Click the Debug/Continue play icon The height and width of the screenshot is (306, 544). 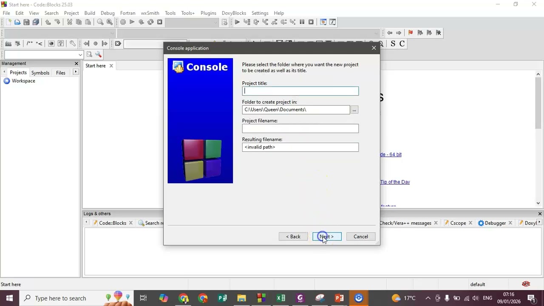(237, 22)
